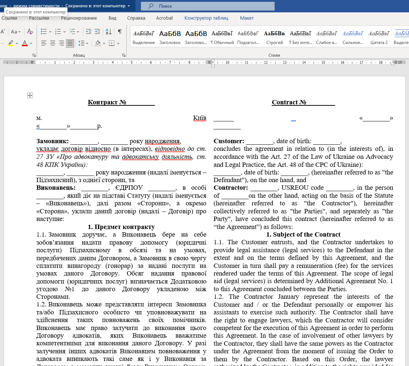The image size is (409, 366).
Task: Sort text with the A-Я sort icon
Action: click(109, 32)
